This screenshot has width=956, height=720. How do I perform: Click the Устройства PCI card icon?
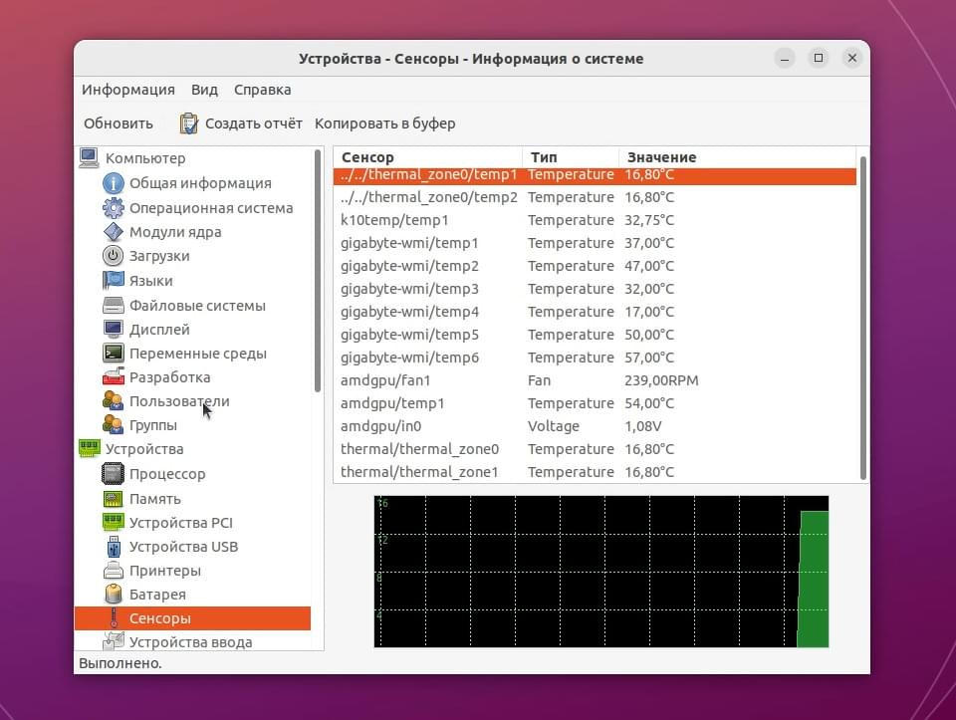pos(113,523)
